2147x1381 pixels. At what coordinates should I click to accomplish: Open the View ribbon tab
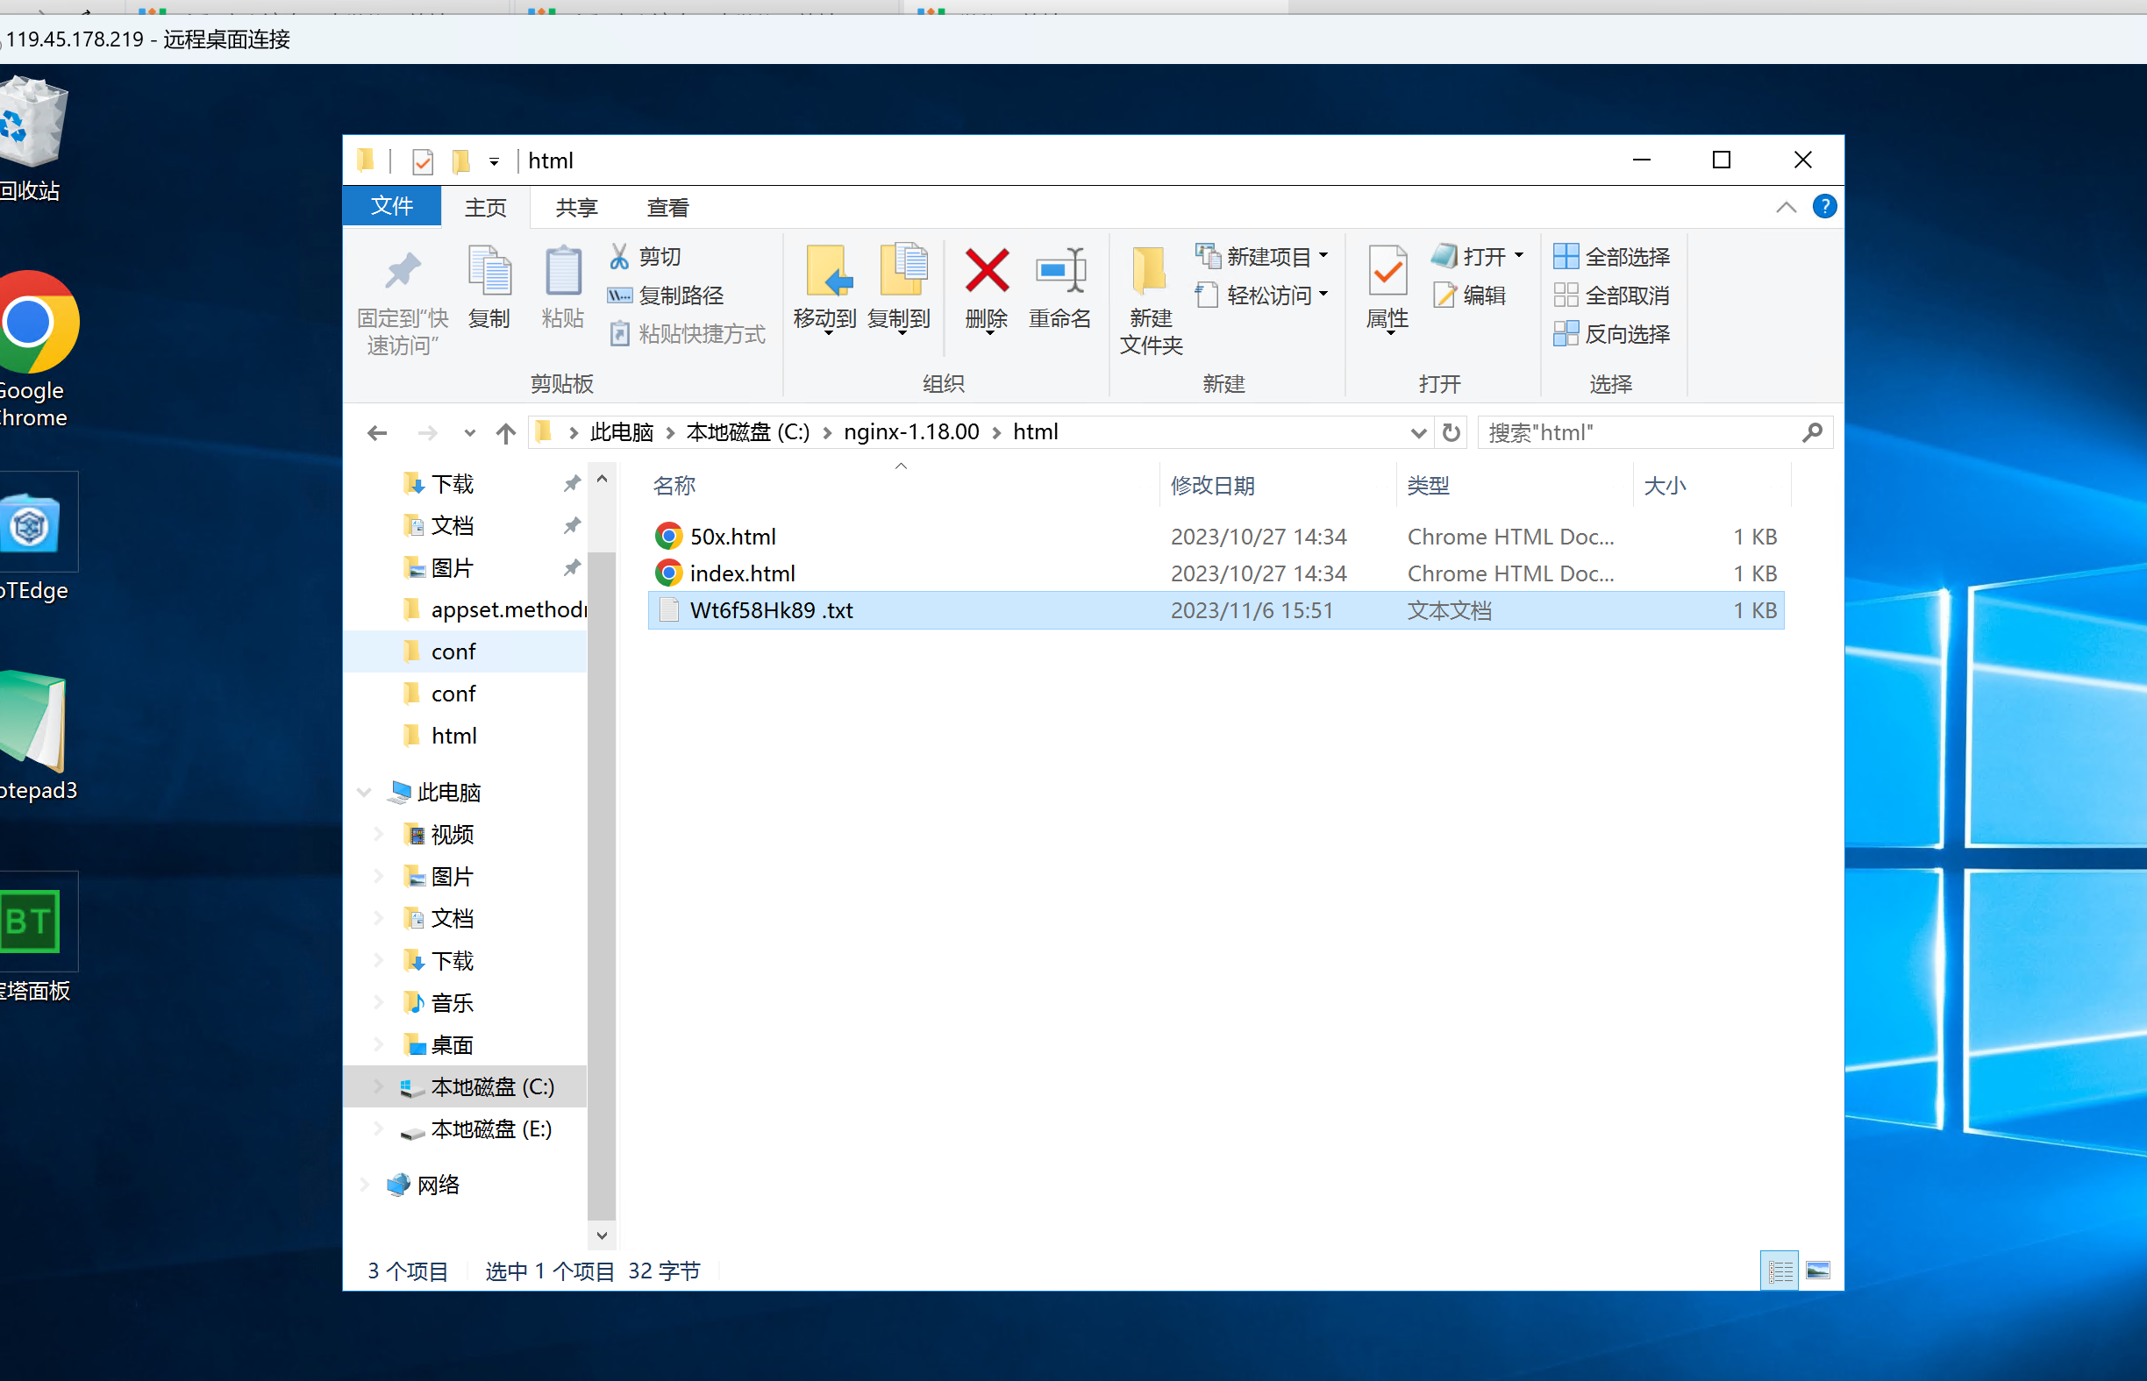pos(668,208)
